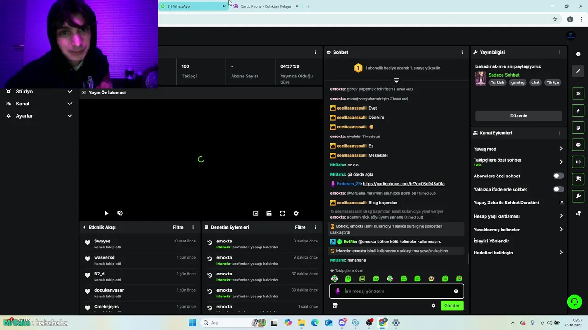Image resolution: width=588 pixels, height=330 pixels.
Task: Open File Explorer from the taskbar
Action: [301, 323]
